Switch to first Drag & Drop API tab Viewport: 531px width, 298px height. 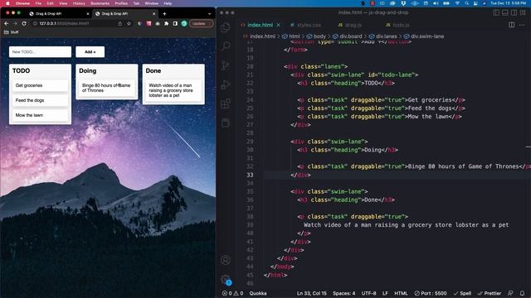tap(59, 14)
